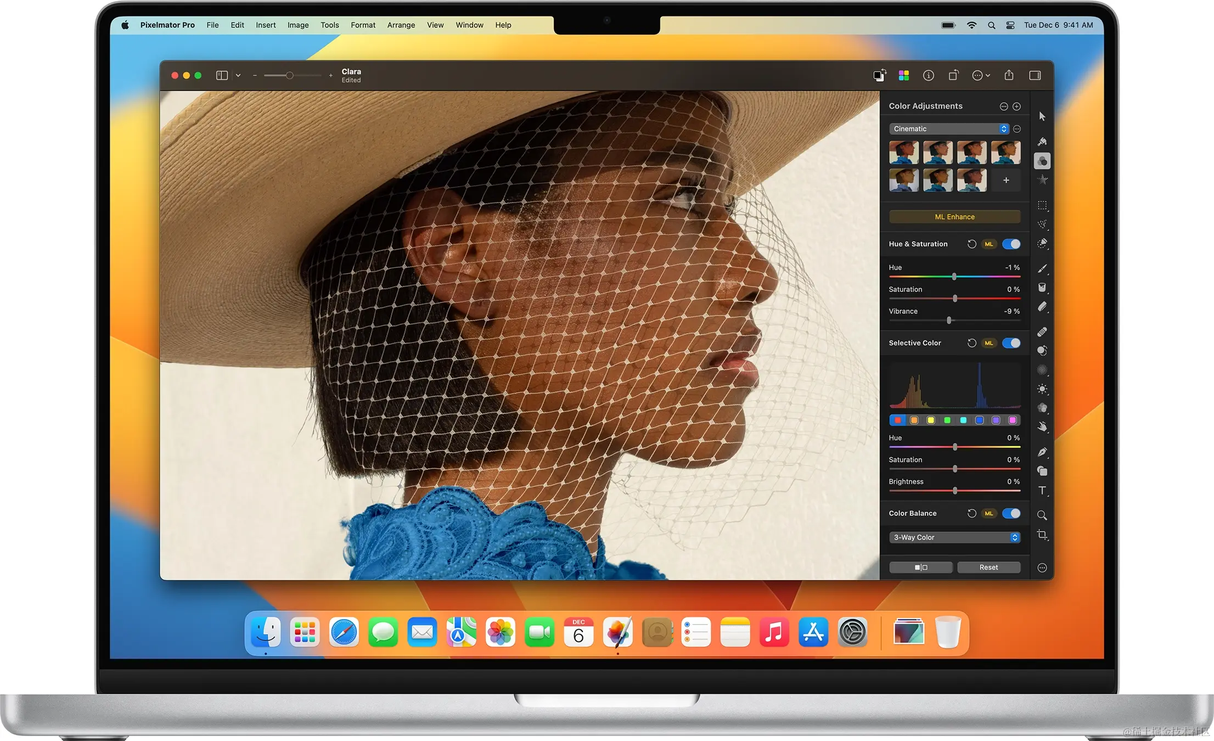This screenshot has width=1214, height=741.
Task: Pick the yellow selective color swatch
Action: 930,420
